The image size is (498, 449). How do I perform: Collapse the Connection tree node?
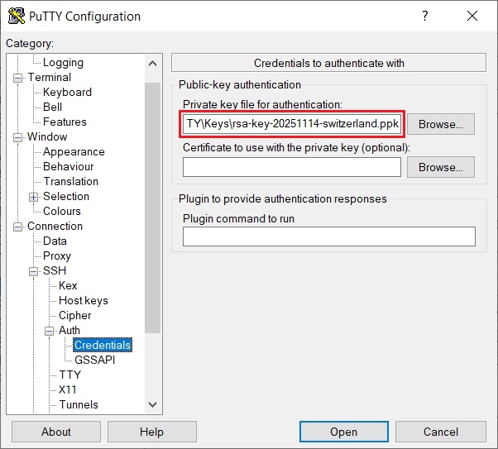pyautogui.click(x=18, y=227)
